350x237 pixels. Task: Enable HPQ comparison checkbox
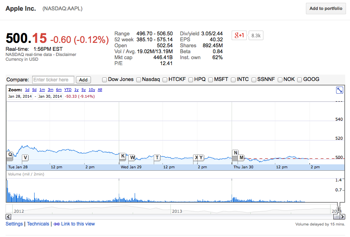click(x=191, y=79)
